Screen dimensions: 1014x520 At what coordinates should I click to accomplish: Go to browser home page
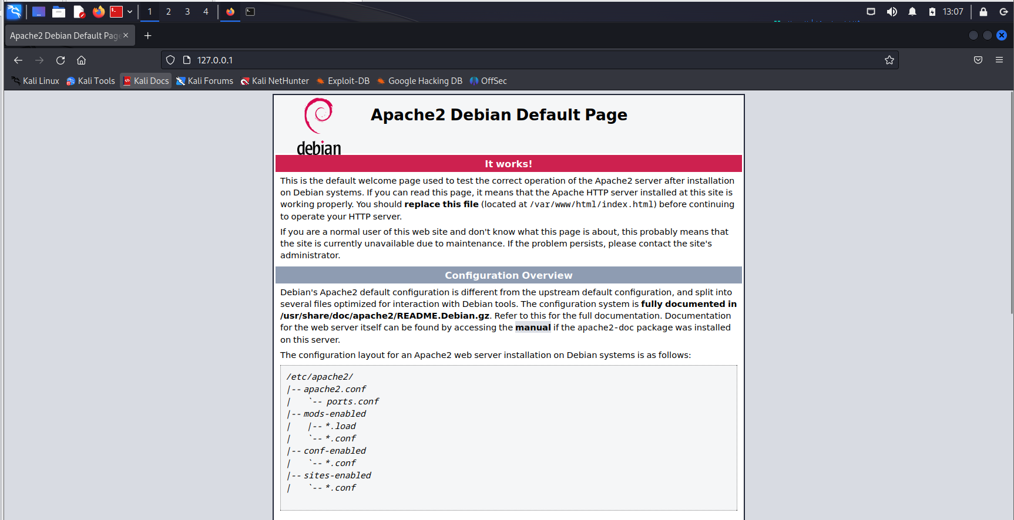tap(82, 60)
